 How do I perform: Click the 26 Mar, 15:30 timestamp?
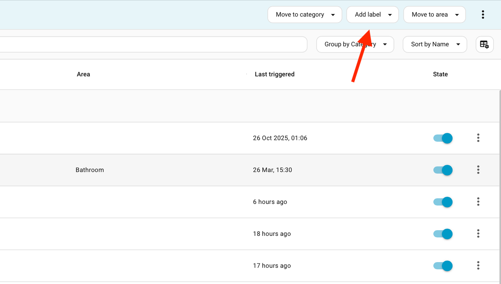coord(273,170)
